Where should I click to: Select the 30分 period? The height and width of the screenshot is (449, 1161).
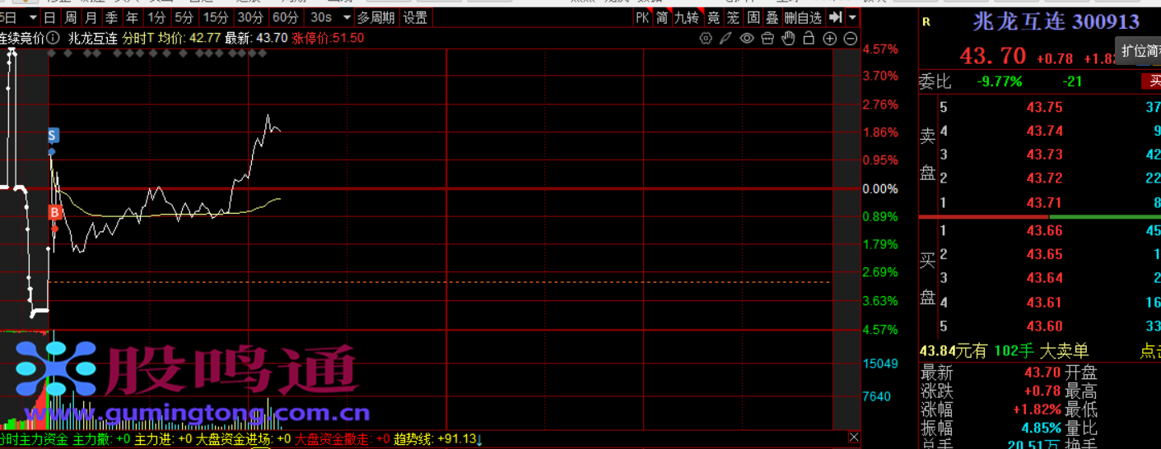250,17
